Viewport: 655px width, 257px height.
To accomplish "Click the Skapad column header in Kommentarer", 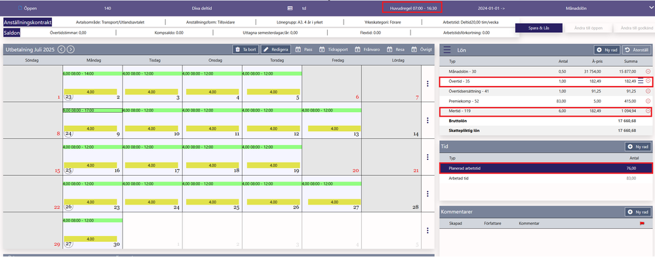I will pyautogui.click(x=455, y=224).
